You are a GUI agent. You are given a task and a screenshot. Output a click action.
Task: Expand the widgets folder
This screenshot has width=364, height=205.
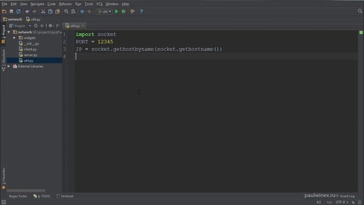[x=14, y=38]
